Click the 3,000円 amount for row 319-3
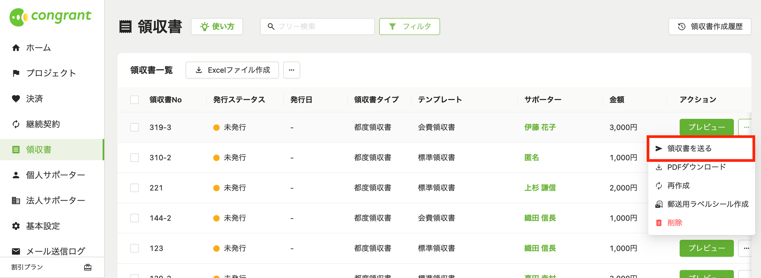The width and height of the screenshot is (761, 278). [x=624, y=128]
